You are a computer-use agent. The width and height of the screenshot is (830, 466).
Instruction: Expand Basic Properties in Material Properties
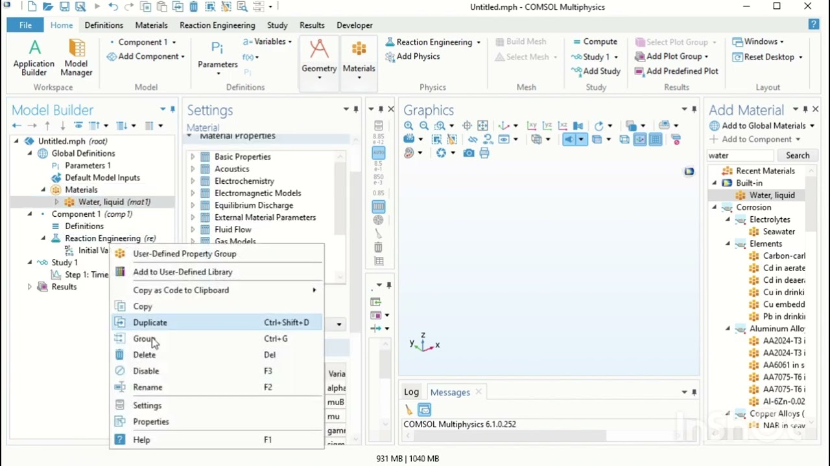[x=193, y=157]
